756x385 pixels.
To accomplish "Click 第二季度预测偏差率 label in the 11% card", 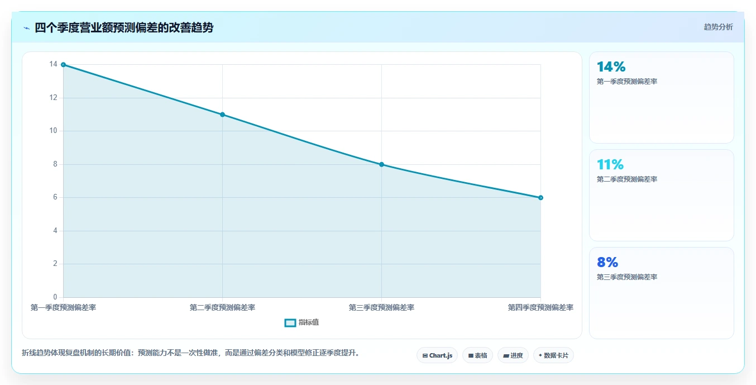I will pos(627,179).
